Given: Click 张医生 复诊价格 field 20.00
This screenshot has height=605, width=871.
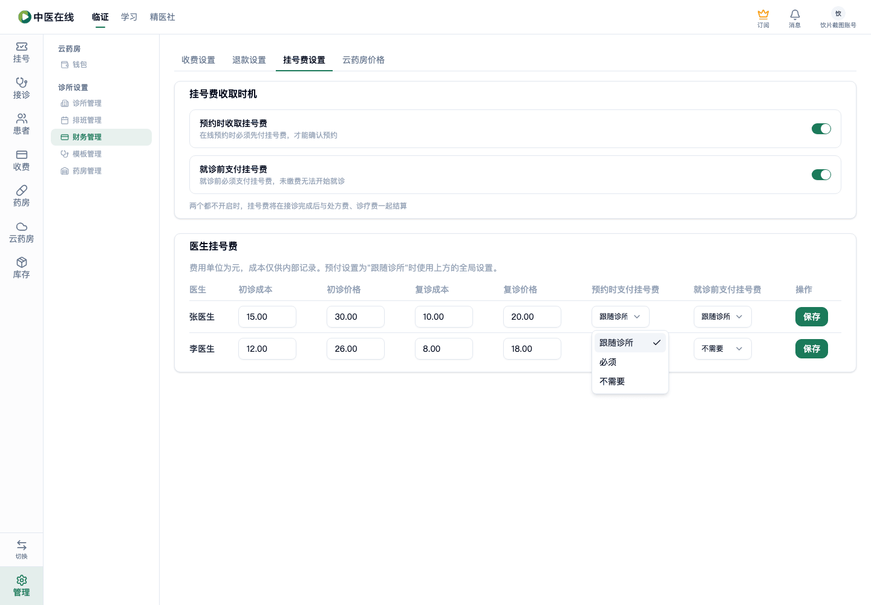Looking at the screenshot, I should coord(532,317).
